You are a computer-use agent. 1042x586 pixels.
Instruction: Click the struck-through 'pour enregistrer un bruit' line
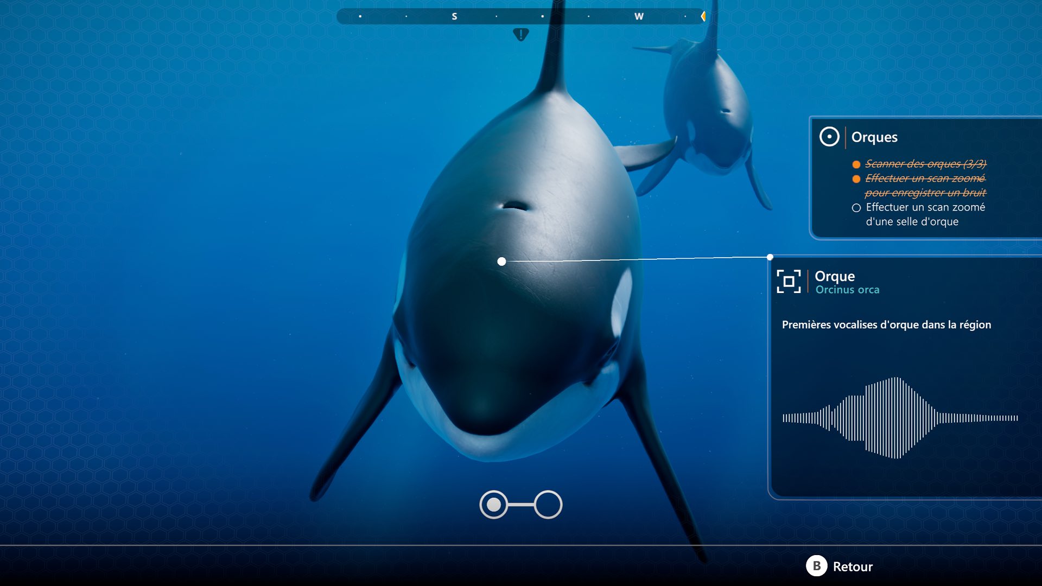[x=925, y=193]
